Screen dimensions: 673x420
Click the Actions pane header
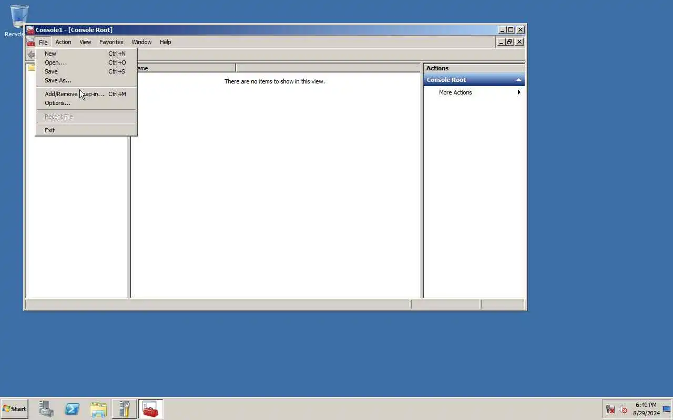pyautogui.click(x=474, y=68)
